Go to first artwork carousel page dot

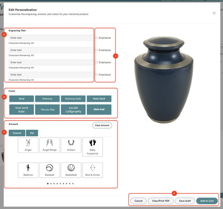click(x=48, y=184)
